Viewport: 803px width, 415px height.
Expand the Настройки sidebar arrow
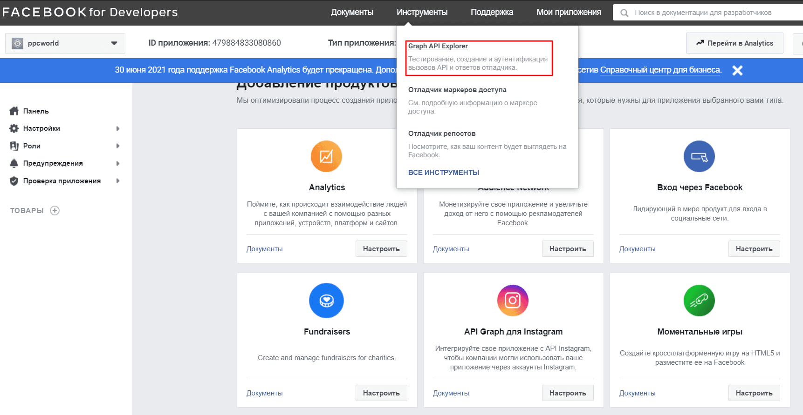[x=118, y=128]
